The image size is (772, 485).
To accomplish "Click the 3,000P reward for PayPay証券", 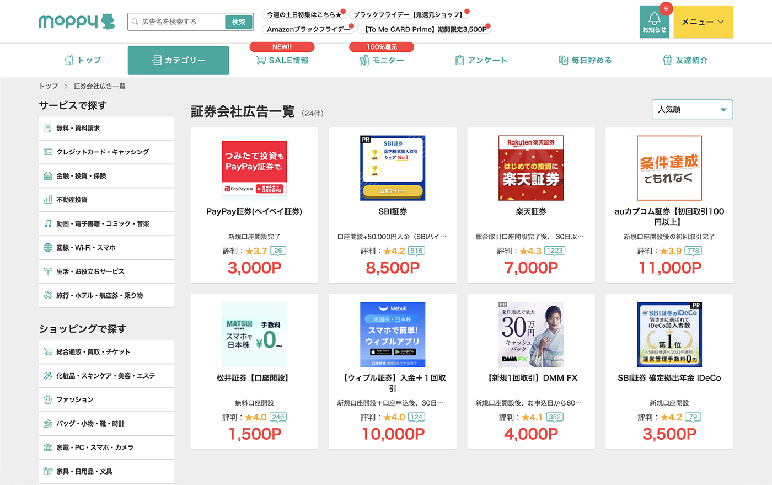I will point(254,268).
